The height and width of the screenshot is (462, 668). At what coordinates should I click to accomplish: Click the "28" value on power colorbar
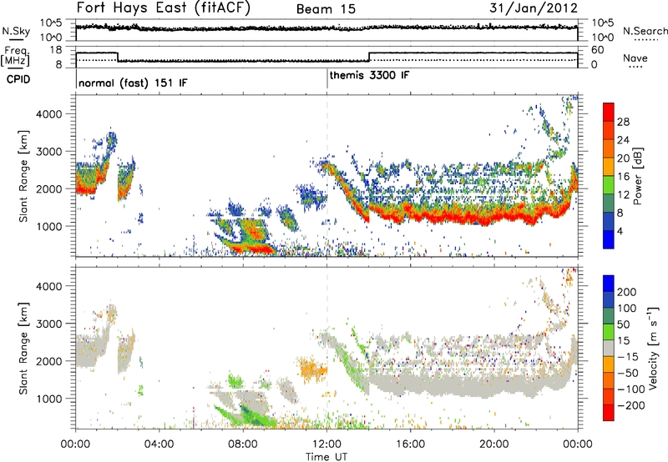623,122
